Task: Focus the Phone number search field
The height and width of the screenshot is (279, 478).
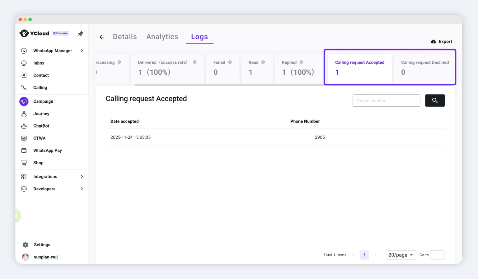Action: pos(386,100)
